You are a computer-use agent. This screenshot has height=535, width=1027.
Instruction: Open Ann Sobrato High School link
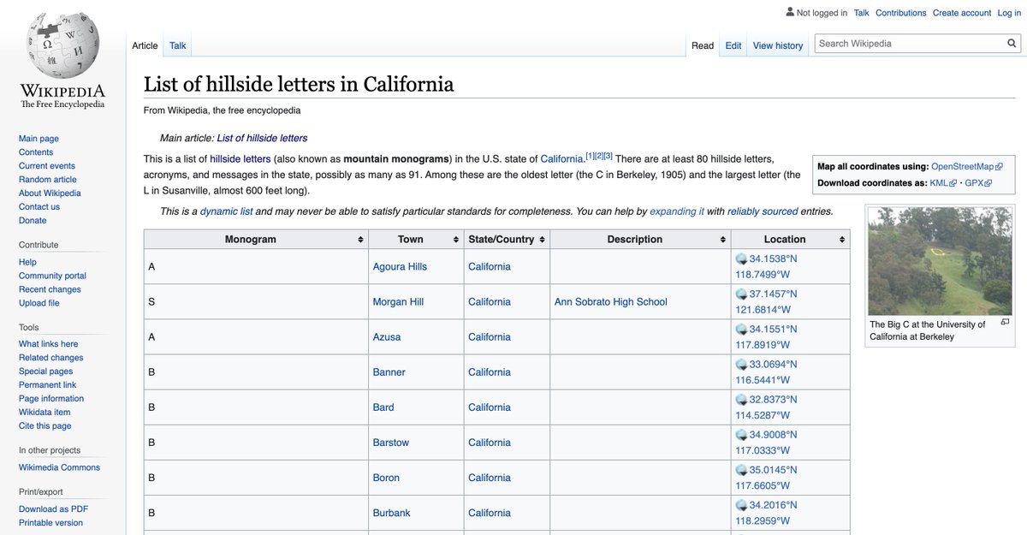pos(611,302)
